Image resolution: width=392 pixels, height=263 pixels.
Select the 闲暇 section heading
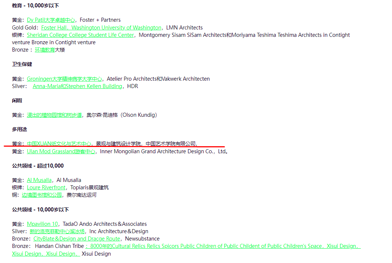click(17, 101)
